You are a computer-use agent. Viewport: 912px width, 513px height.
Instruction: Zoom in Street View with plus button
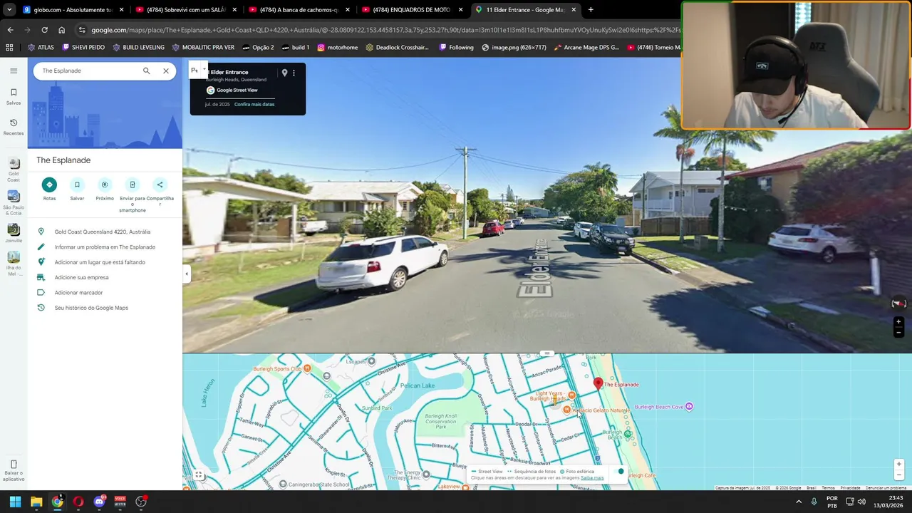[x=898, y=322]
